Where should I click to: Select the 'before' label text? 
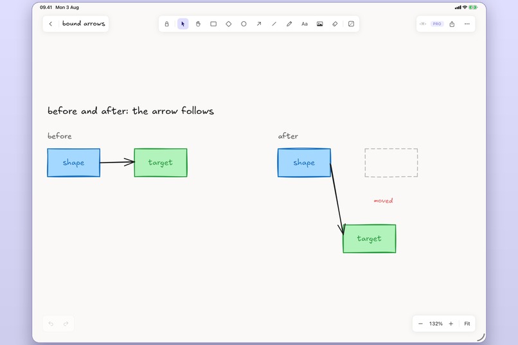(60, 136)
